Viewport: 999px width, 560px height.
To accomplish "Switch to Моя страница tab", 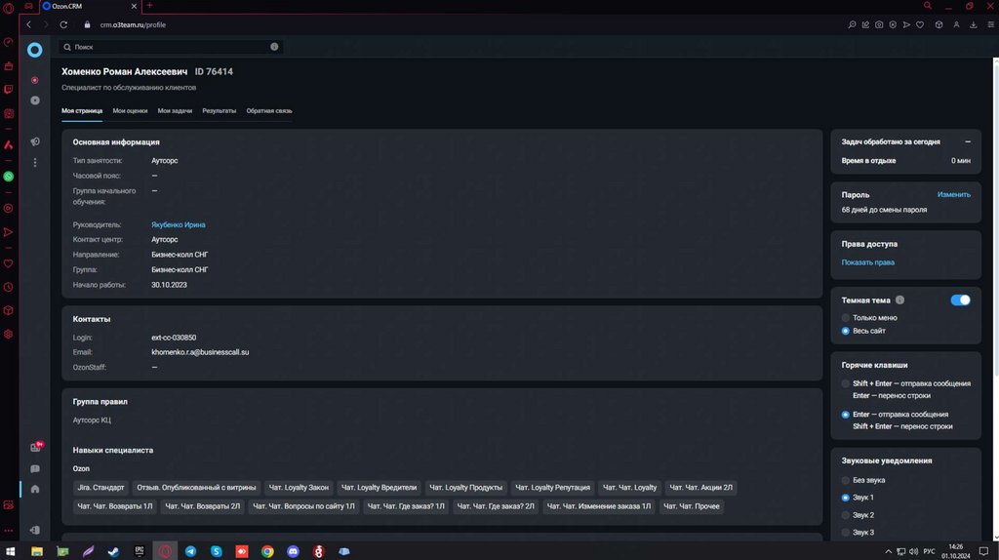I will click(x=82, y=111).
